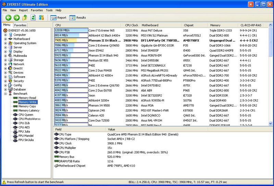Screen dimensions: 274x186
Task: Click the 12038 MB/s result bar
Action: tap(71, 30)
